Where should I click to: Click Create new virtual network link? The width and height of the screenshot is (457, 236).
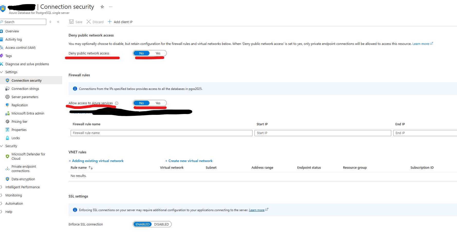coord(189,161)
